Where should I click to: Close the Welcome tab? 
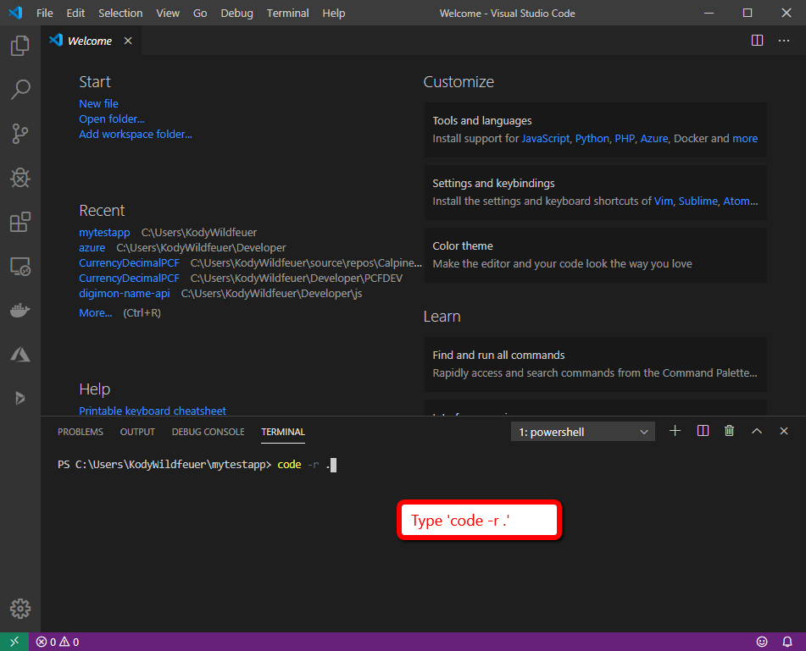pos(128,41)
